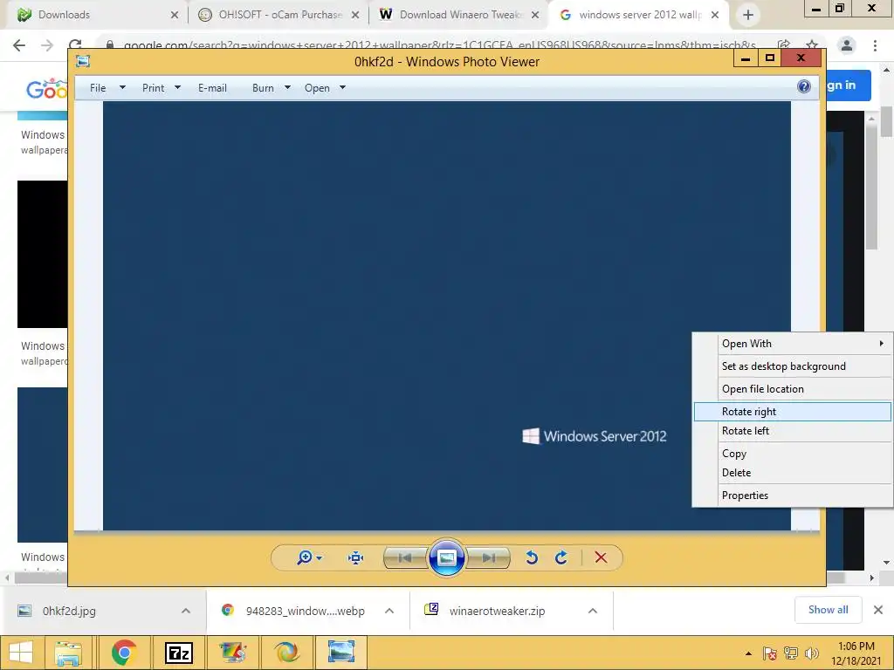Expand the File menu dropdown arrow
Image resolution: width=894 pixels, height=670 pixels.
click(122, 88)
